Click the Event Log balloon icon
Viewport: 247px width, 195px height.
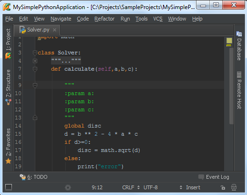(201, 177)
